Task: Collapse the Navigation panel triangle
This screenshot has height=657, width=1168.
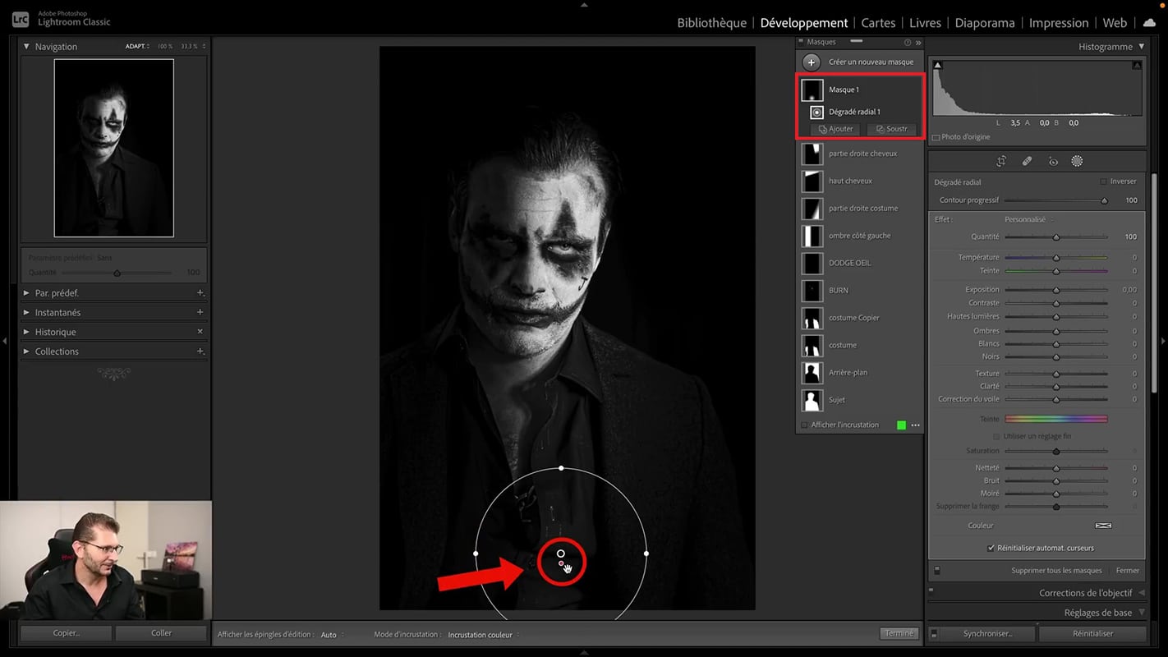Action: click(26, 47)
